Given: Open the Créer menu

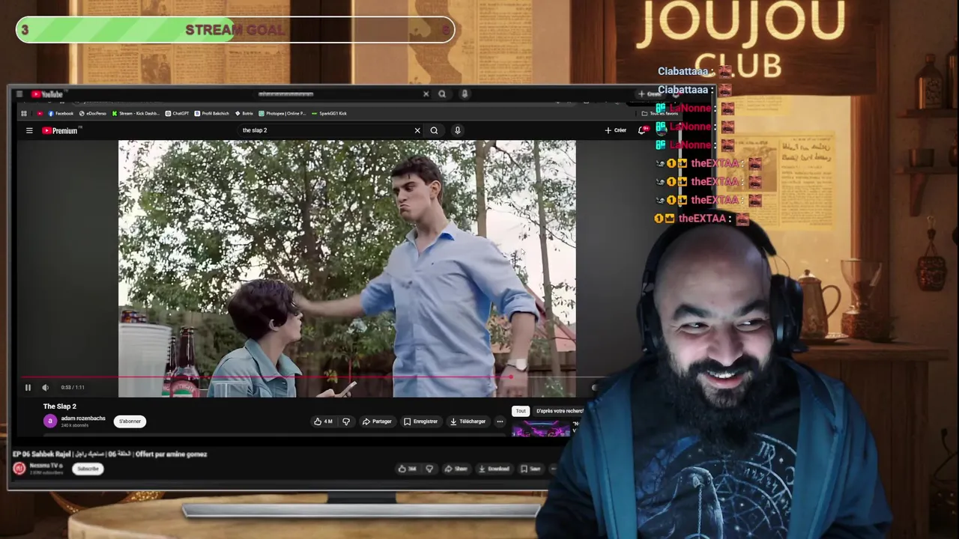Looking at the screenshot, I should tap(616, 130).
